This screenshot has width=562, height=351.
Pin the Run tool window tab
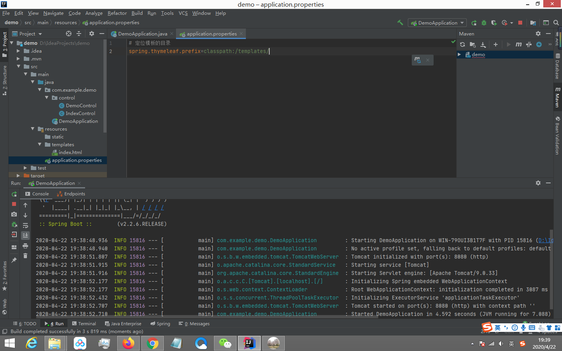[x=14, y=260]
